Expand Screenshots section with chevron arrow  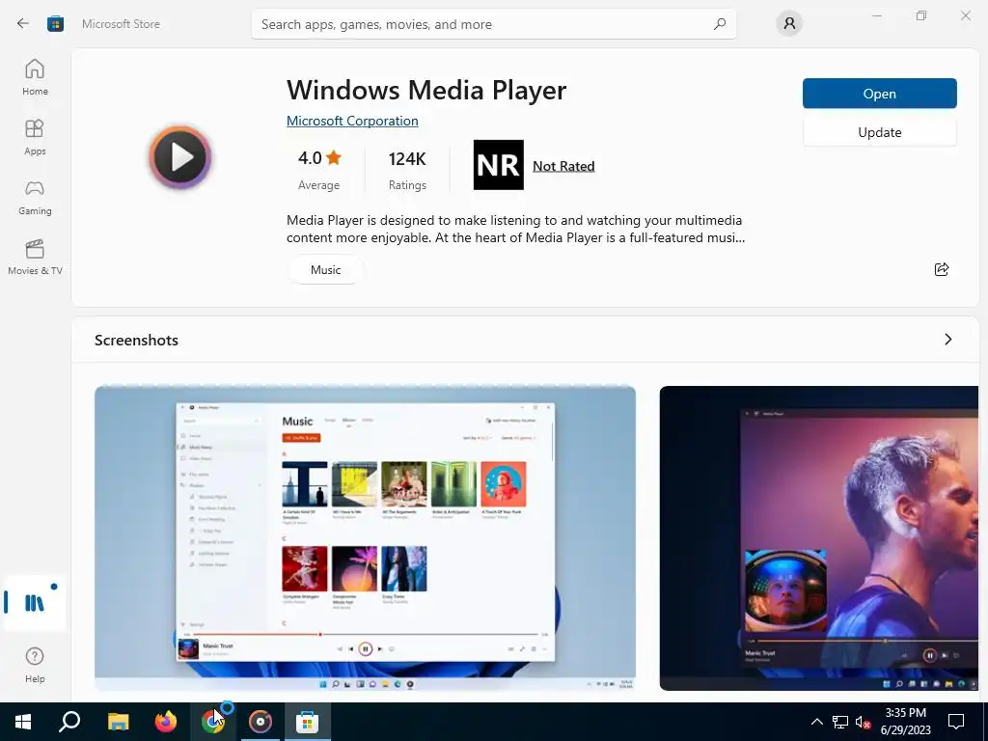coord(948,340)
